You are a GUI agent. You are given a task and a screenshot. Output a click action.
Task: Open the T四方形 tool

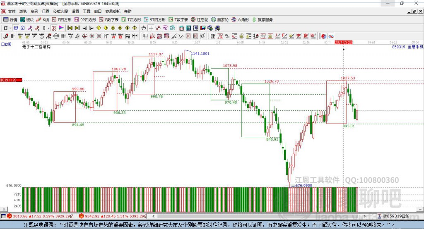click(131, 20)
